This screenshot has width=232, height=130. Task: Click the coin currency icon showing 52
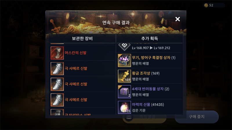[x=206, y=5]
